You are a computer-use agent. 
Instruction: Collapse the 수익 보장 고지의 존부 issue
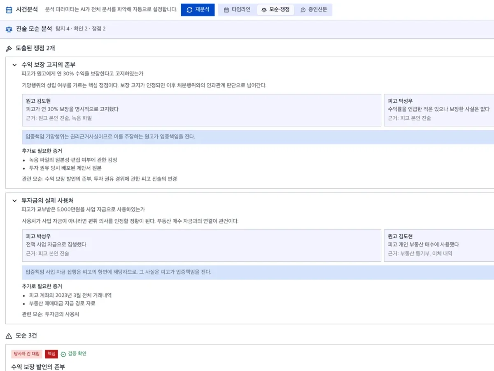tap(14, 65)
